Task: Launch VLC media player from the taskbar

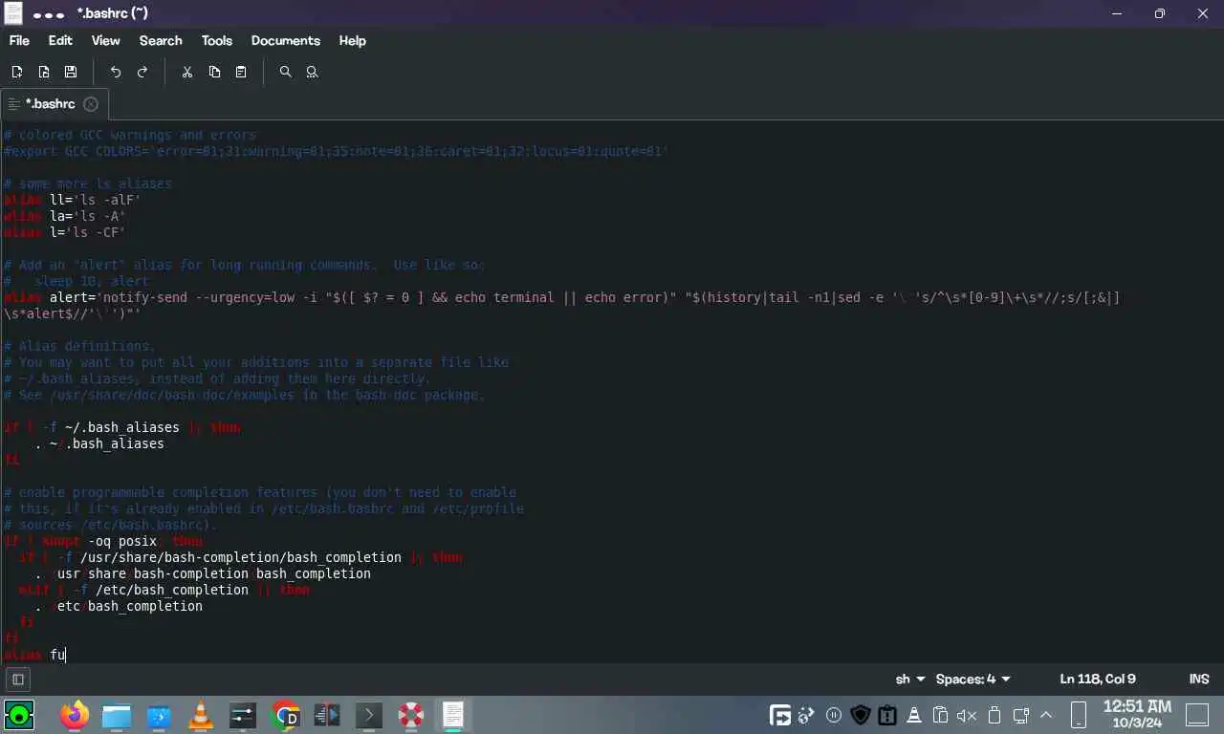Action: (201, 715)
